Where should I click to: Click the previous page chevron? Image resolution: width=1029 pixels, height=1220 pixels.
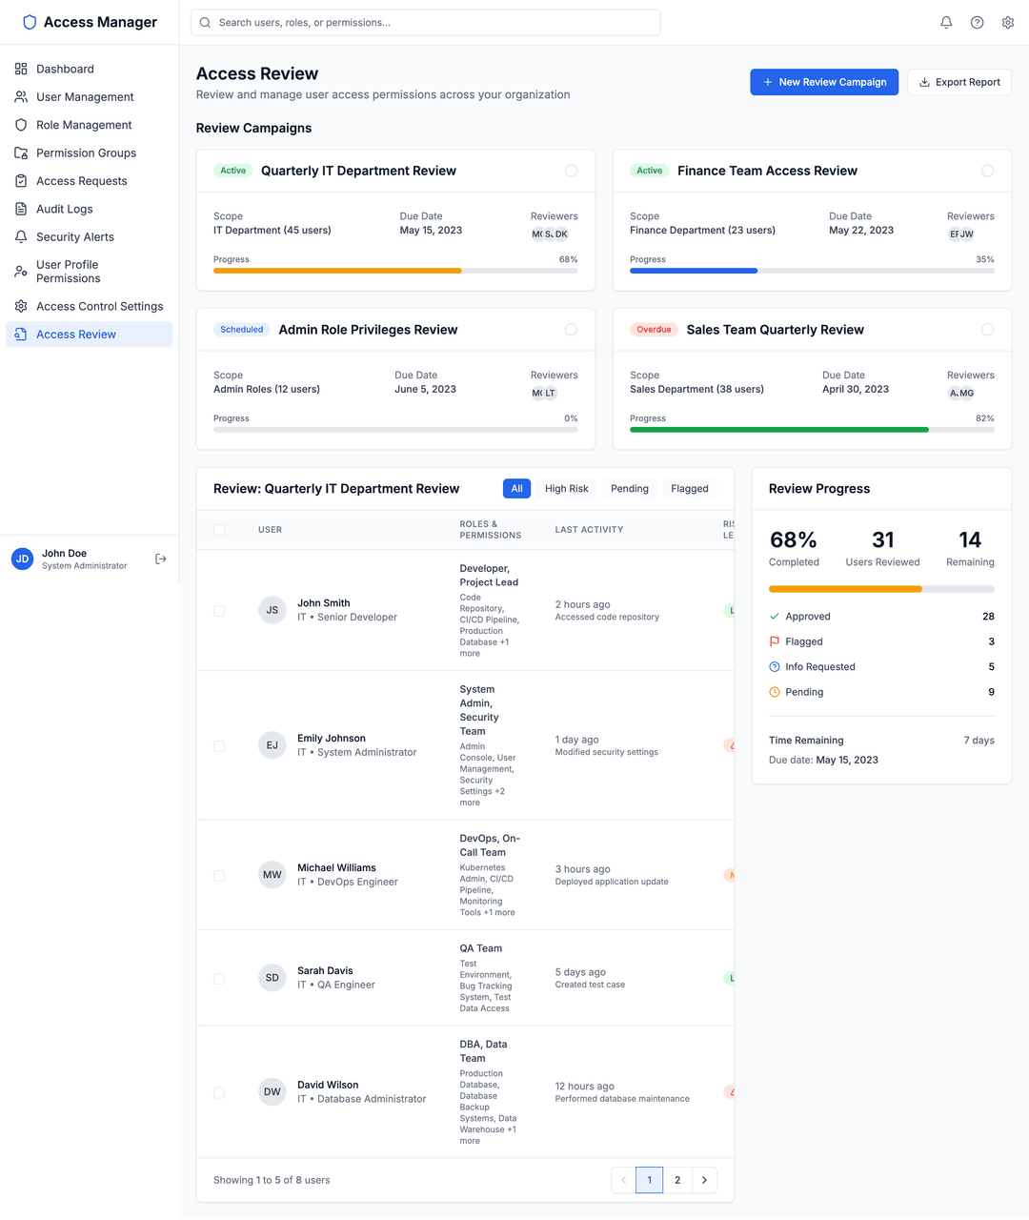[x=623, y=1180]
